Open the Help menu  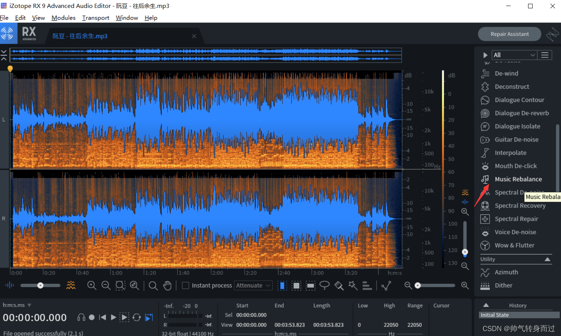[151, 18]
